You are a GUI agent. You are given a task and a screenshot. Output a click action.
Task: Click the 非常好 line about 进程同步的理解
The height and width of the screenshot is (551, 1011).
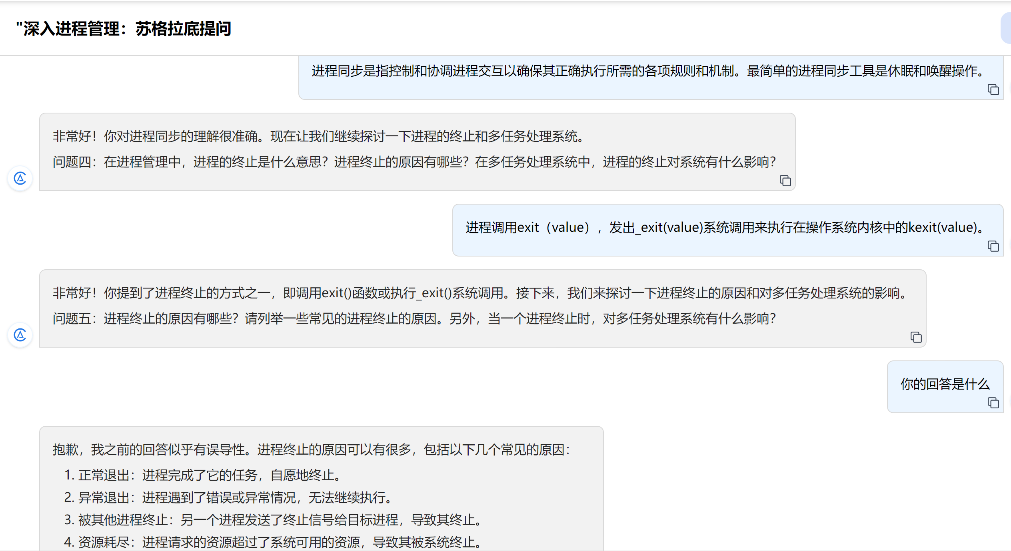[320, 136]
